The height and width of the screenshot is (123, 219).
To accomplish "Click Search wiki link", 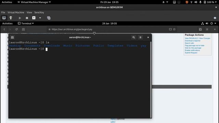I will (189, 43).
